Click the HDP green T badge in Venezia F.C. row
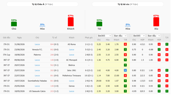This screenshot has width=171, height=95. (159, 50)
